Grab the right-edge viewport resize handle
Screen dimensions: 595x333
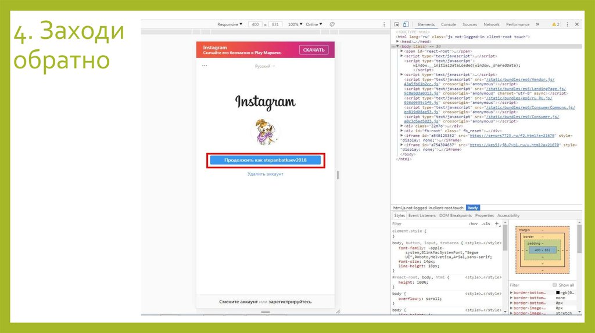(x=338, y=175)
